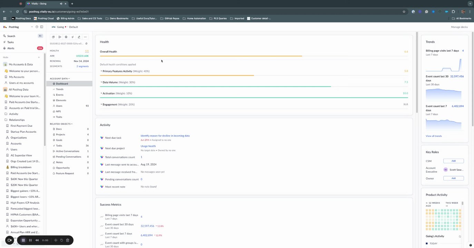
Task: Open the tasks checkmark icon in account toolbar
Action: [72, 37]
